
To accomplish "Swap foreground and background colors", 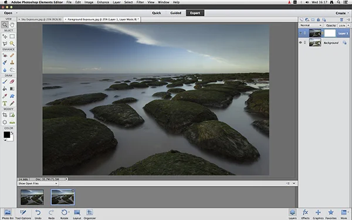I will tap(12, 133).
